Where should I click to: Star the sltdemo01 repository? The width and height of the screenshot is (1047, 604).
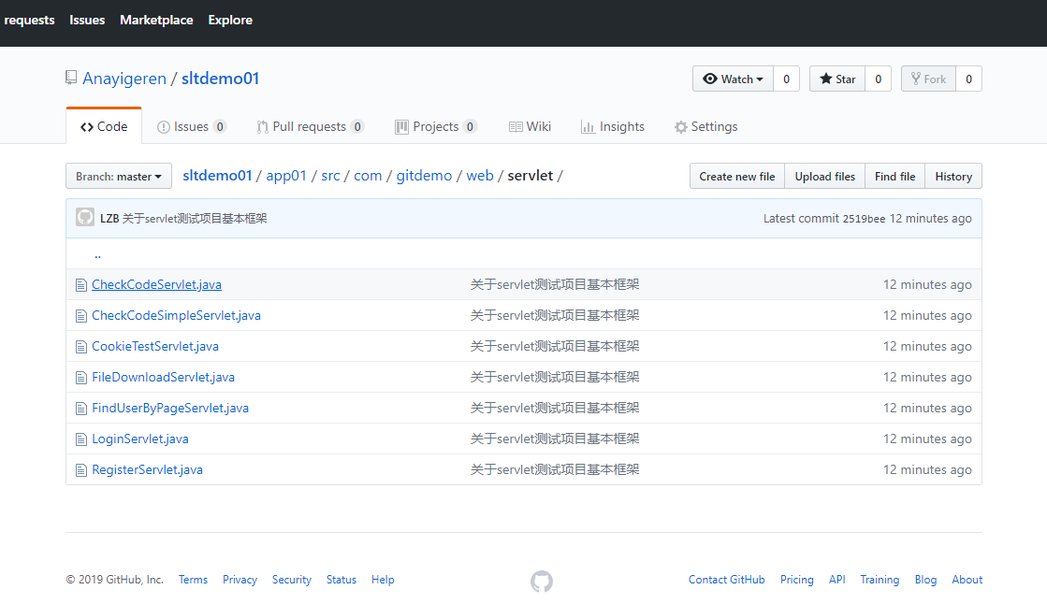[x=837, y=79]
